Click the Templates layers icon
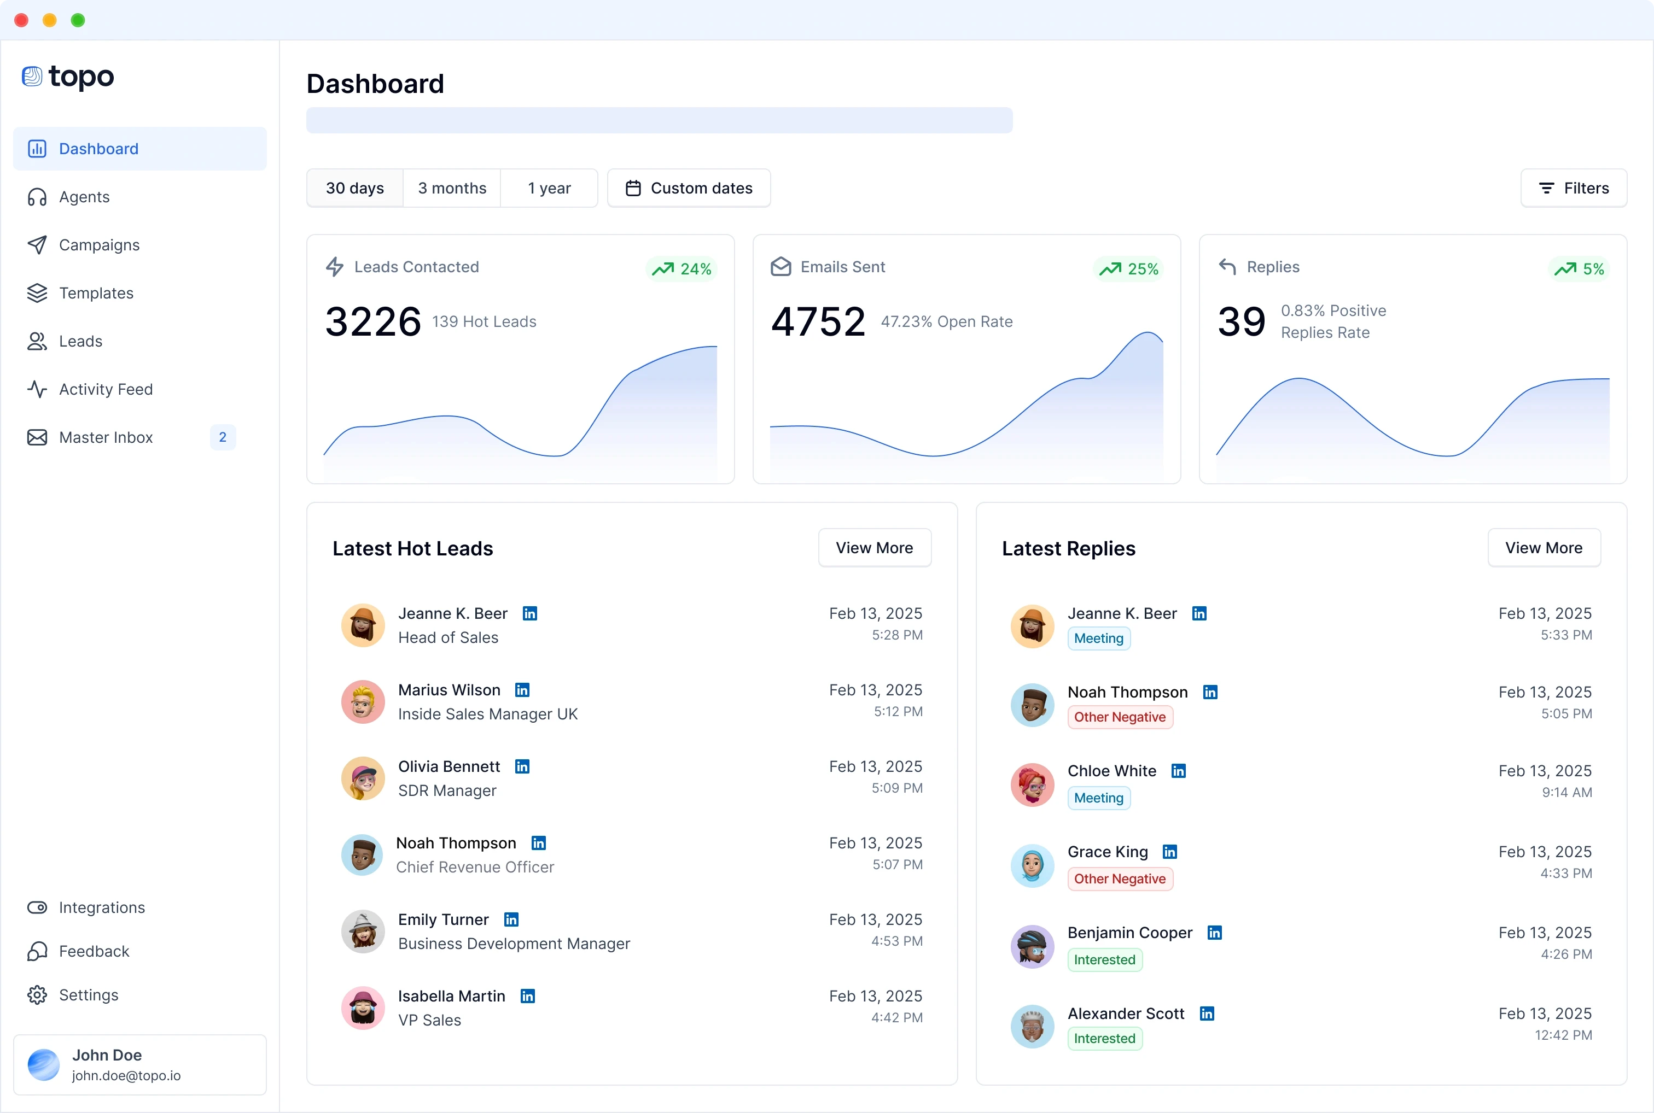Viewport: 1654px width, 1113px height. [37, 293]
